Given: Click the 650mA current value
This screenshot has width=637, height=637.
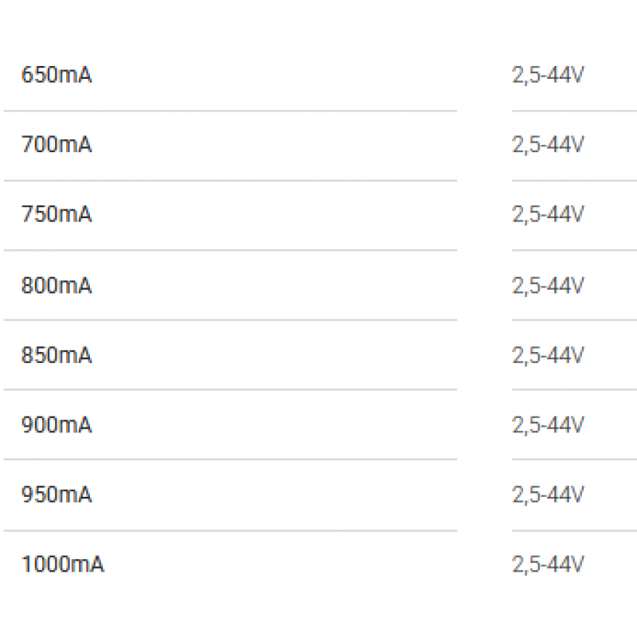Looking at the screenshot, I should coord(57,76).
